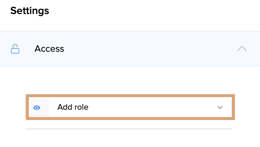Viewport: 260px width, 147px height.
Task: Collapse the Access section using up chevron
Action: tap(242, 49)
